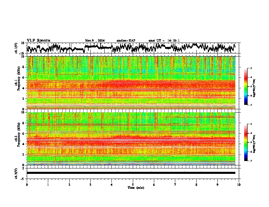Click the ch.2 spectrogram panel
The image size is (269, 207).
point(131,139)
